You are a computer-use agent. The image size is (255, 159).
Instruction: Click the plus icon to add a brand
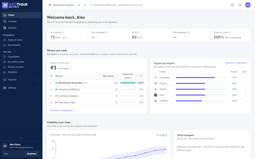[x=85, y=5]
